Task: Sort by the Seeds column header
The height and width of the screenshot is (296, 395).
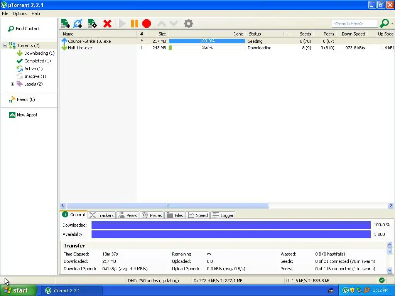Action: [302, 34]
